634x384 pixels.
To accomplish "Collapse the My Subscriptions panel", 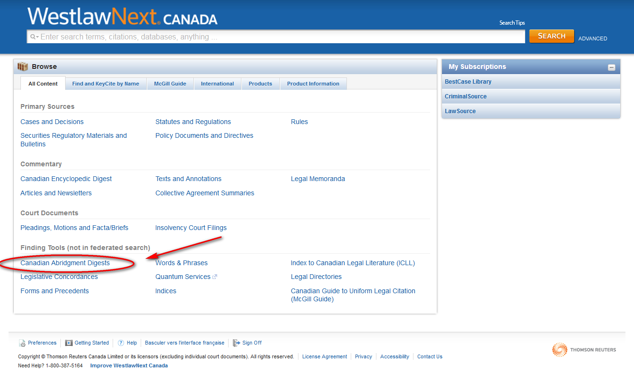I will [x=612, y=67].
